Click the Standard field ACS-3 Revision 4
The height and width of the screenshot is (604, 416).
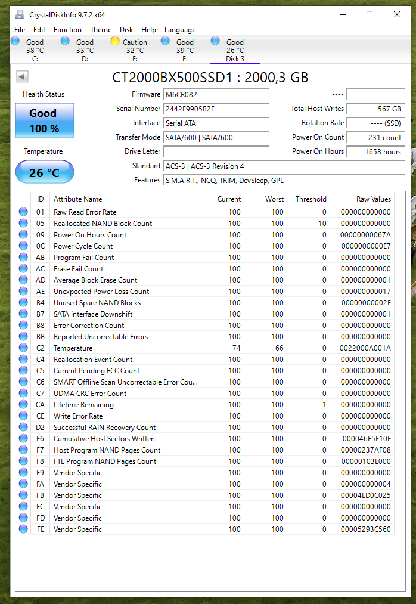[x=284, y=166]
